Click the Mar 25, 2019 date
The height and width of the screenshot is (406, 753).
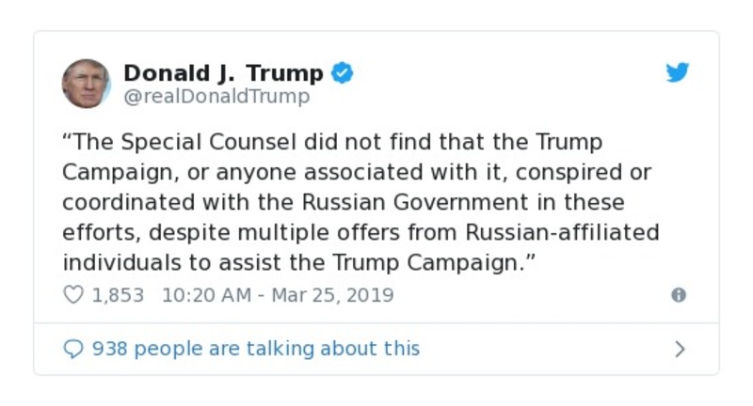click(332, 295)
